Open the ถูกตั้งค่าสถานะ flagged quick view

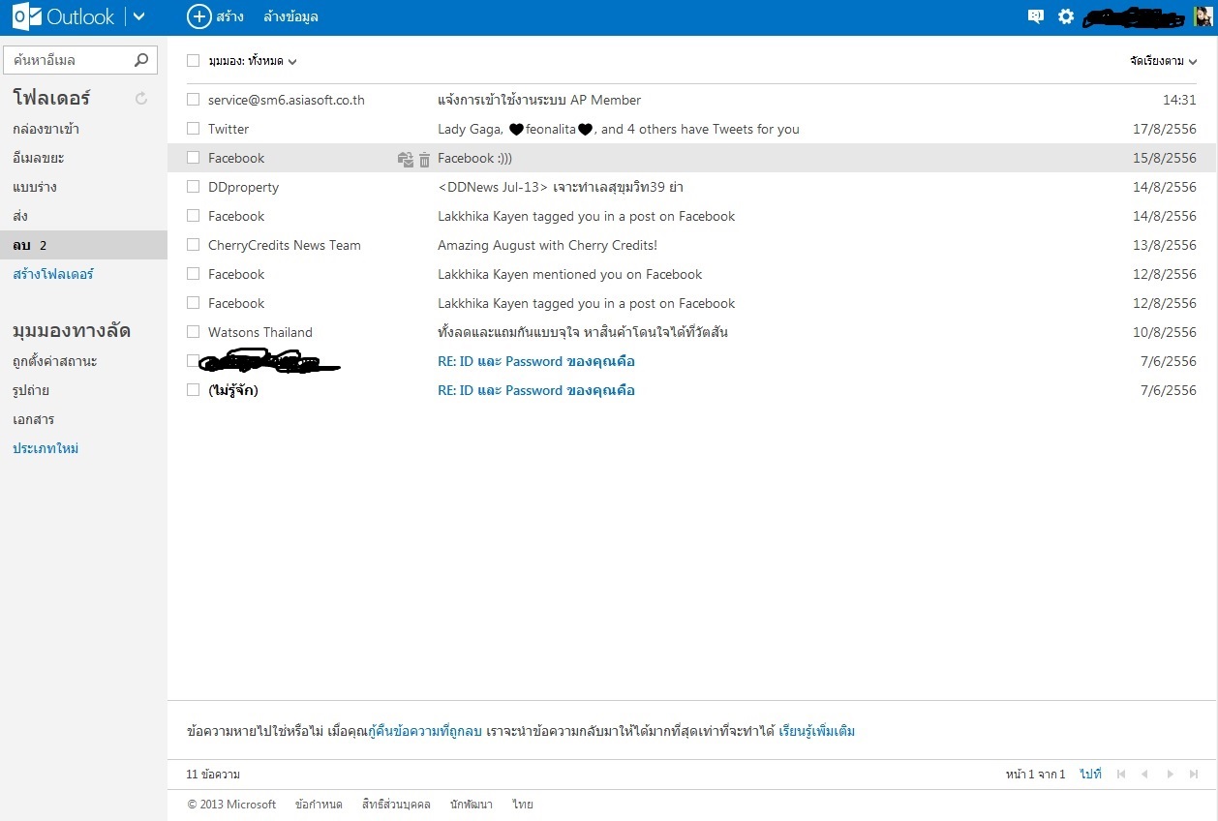55,361
